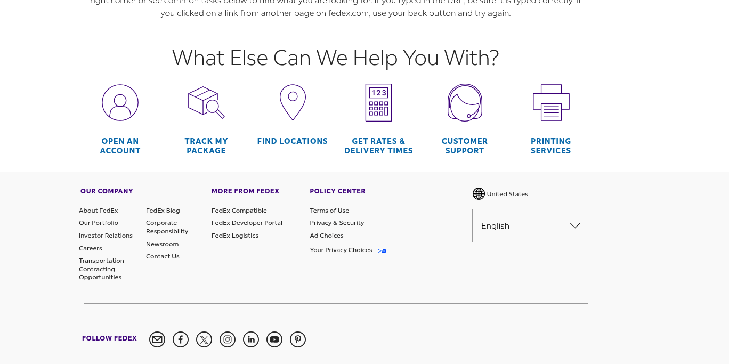Go to Investor Relations

106,236
